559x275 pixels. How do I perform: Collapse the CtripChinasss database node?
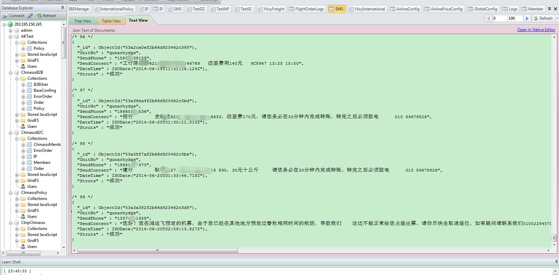11,223
